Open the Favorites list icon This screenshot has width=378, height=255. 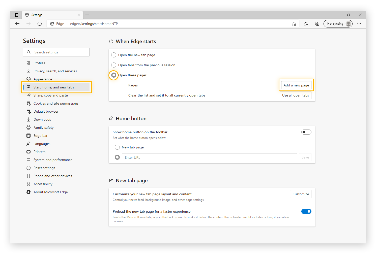306,24
